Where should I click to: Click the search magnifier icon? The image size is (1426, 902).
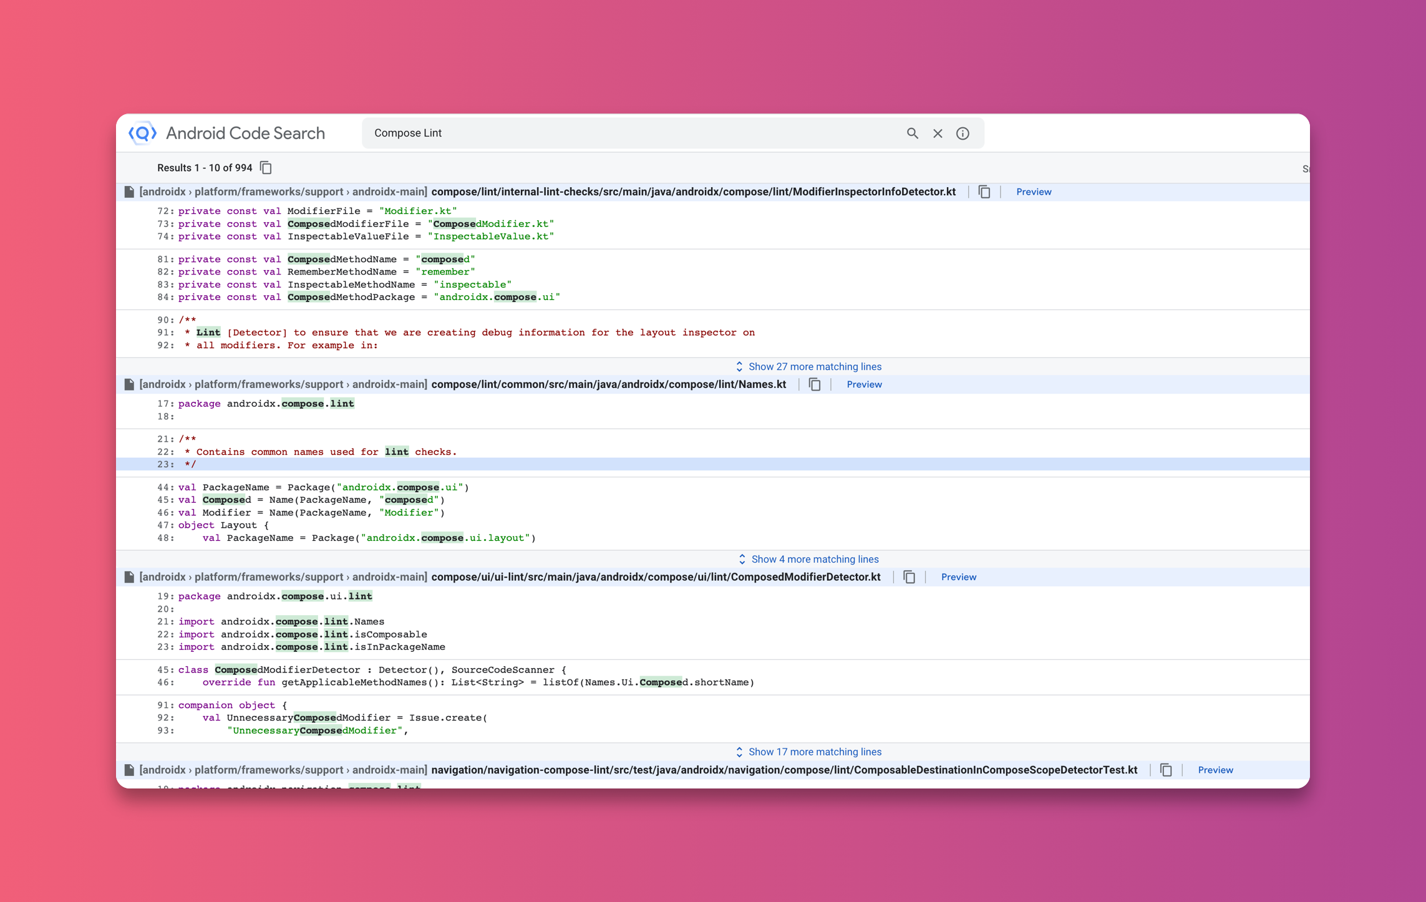click(912, 133)
